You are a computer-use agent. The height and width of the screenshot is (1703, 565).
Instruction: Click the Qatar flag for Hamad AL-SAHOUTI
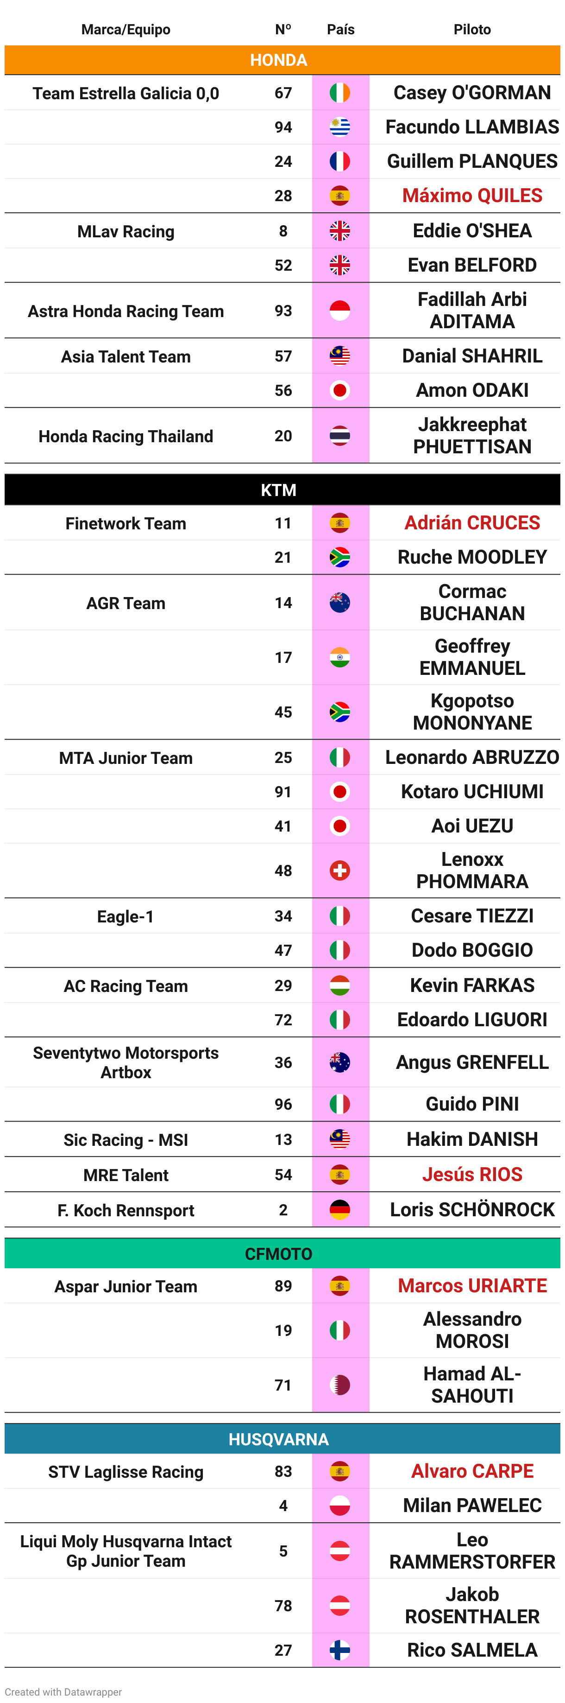coord(339,1385)
